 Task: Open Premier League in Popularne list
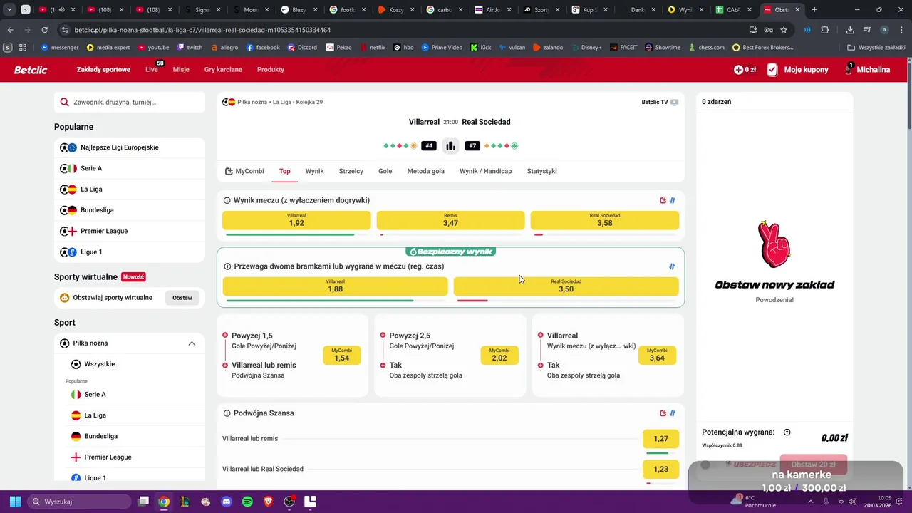tap(130, 231)
